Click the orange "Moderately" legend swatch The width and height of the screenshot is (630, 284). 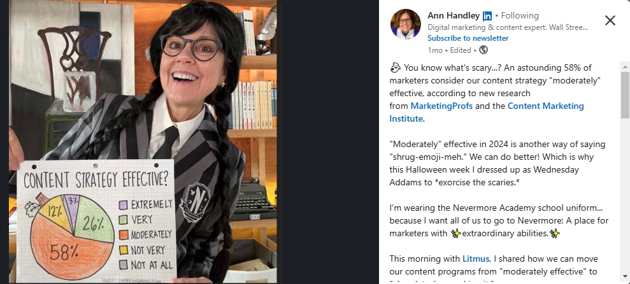124,235
